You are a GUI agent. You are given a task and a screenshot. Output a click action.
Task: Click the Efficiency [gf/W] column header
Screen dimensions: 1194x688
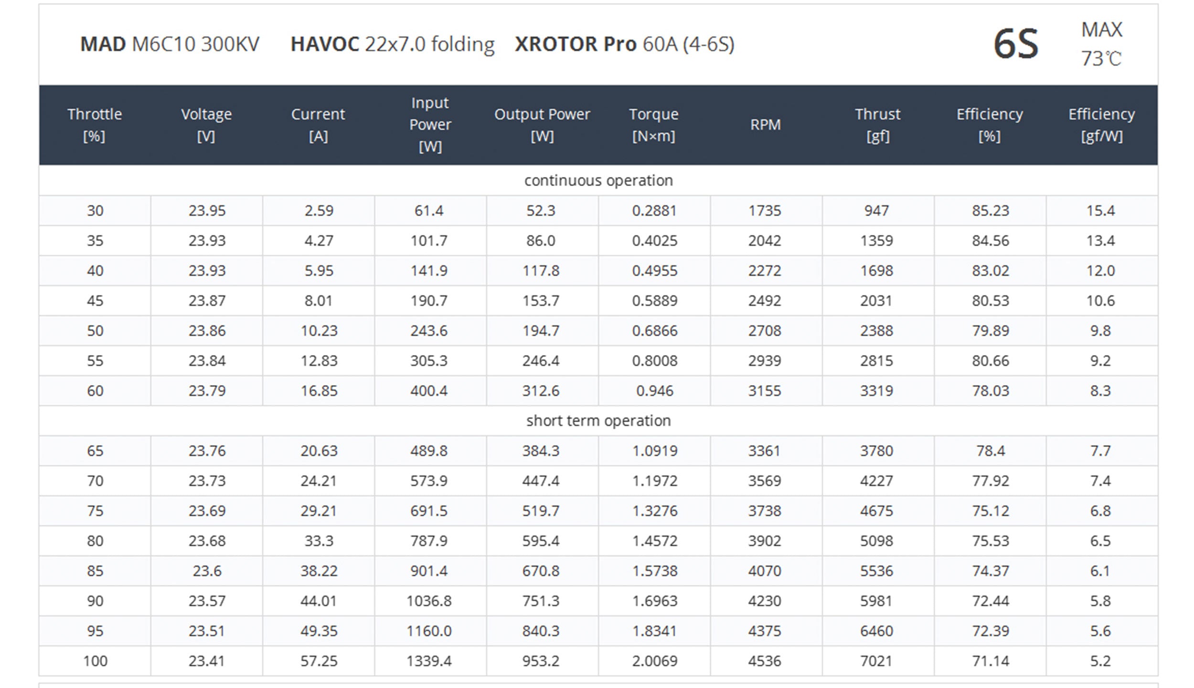[x=1101, y=125]
